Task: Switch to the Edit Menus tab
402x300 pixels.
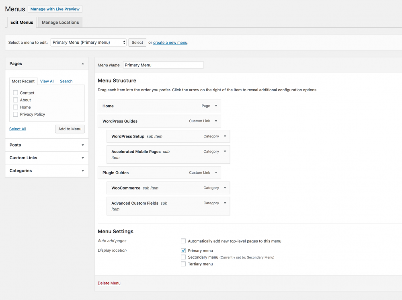Action: (22, 22)
